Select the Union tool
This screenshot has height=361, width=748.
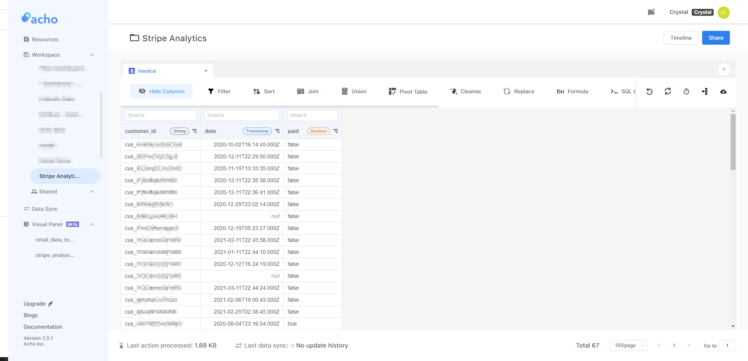pyautogui.click(x=354, y=91)
